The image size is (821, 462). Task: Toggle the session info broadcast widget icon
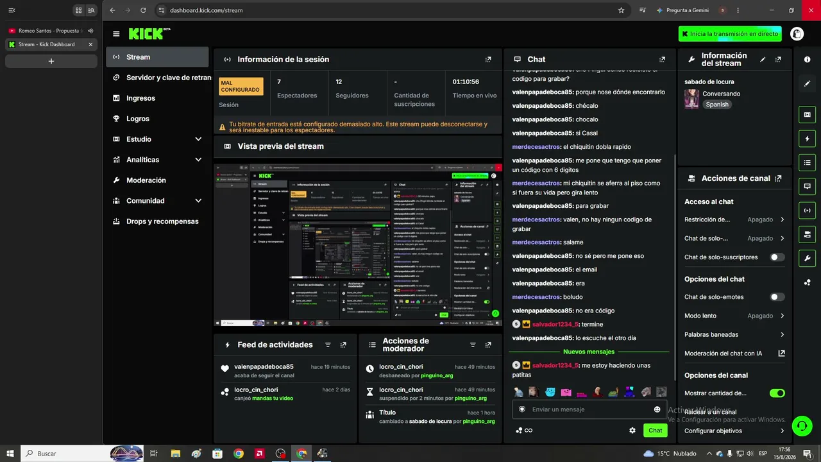807,210
